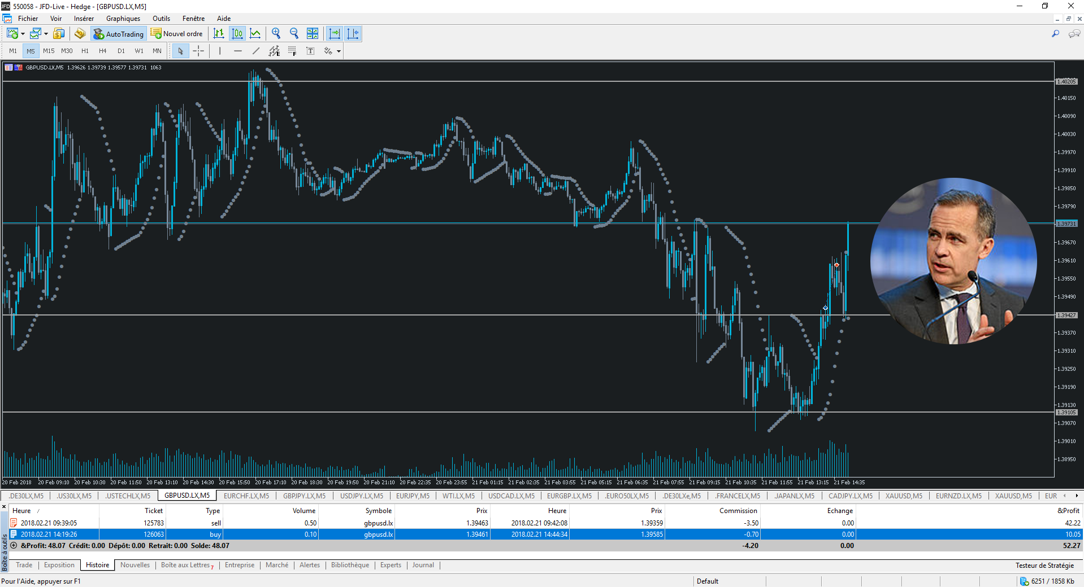Zoom in on the chart

(x=276, y=34)
